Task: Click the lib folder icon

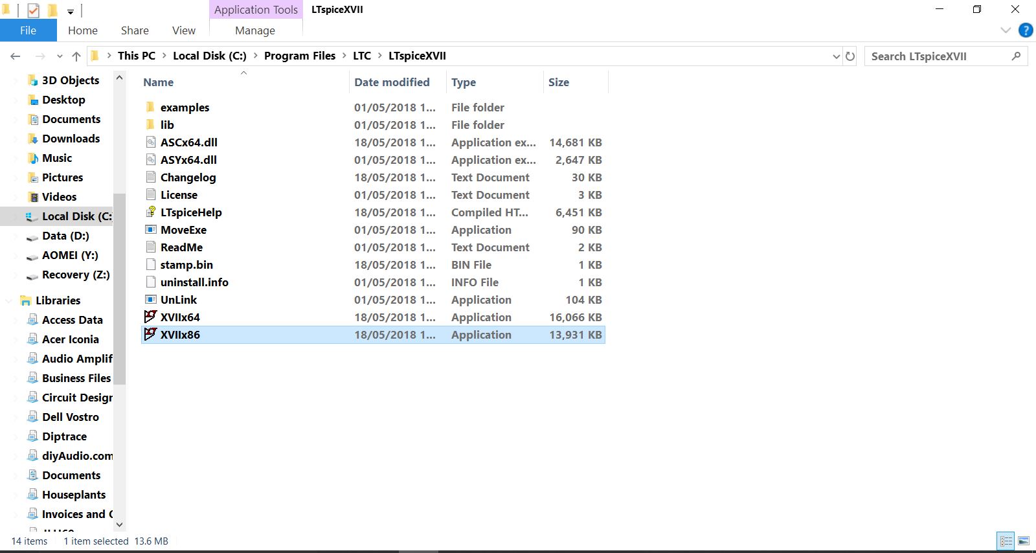Action: tap(150, 124)
